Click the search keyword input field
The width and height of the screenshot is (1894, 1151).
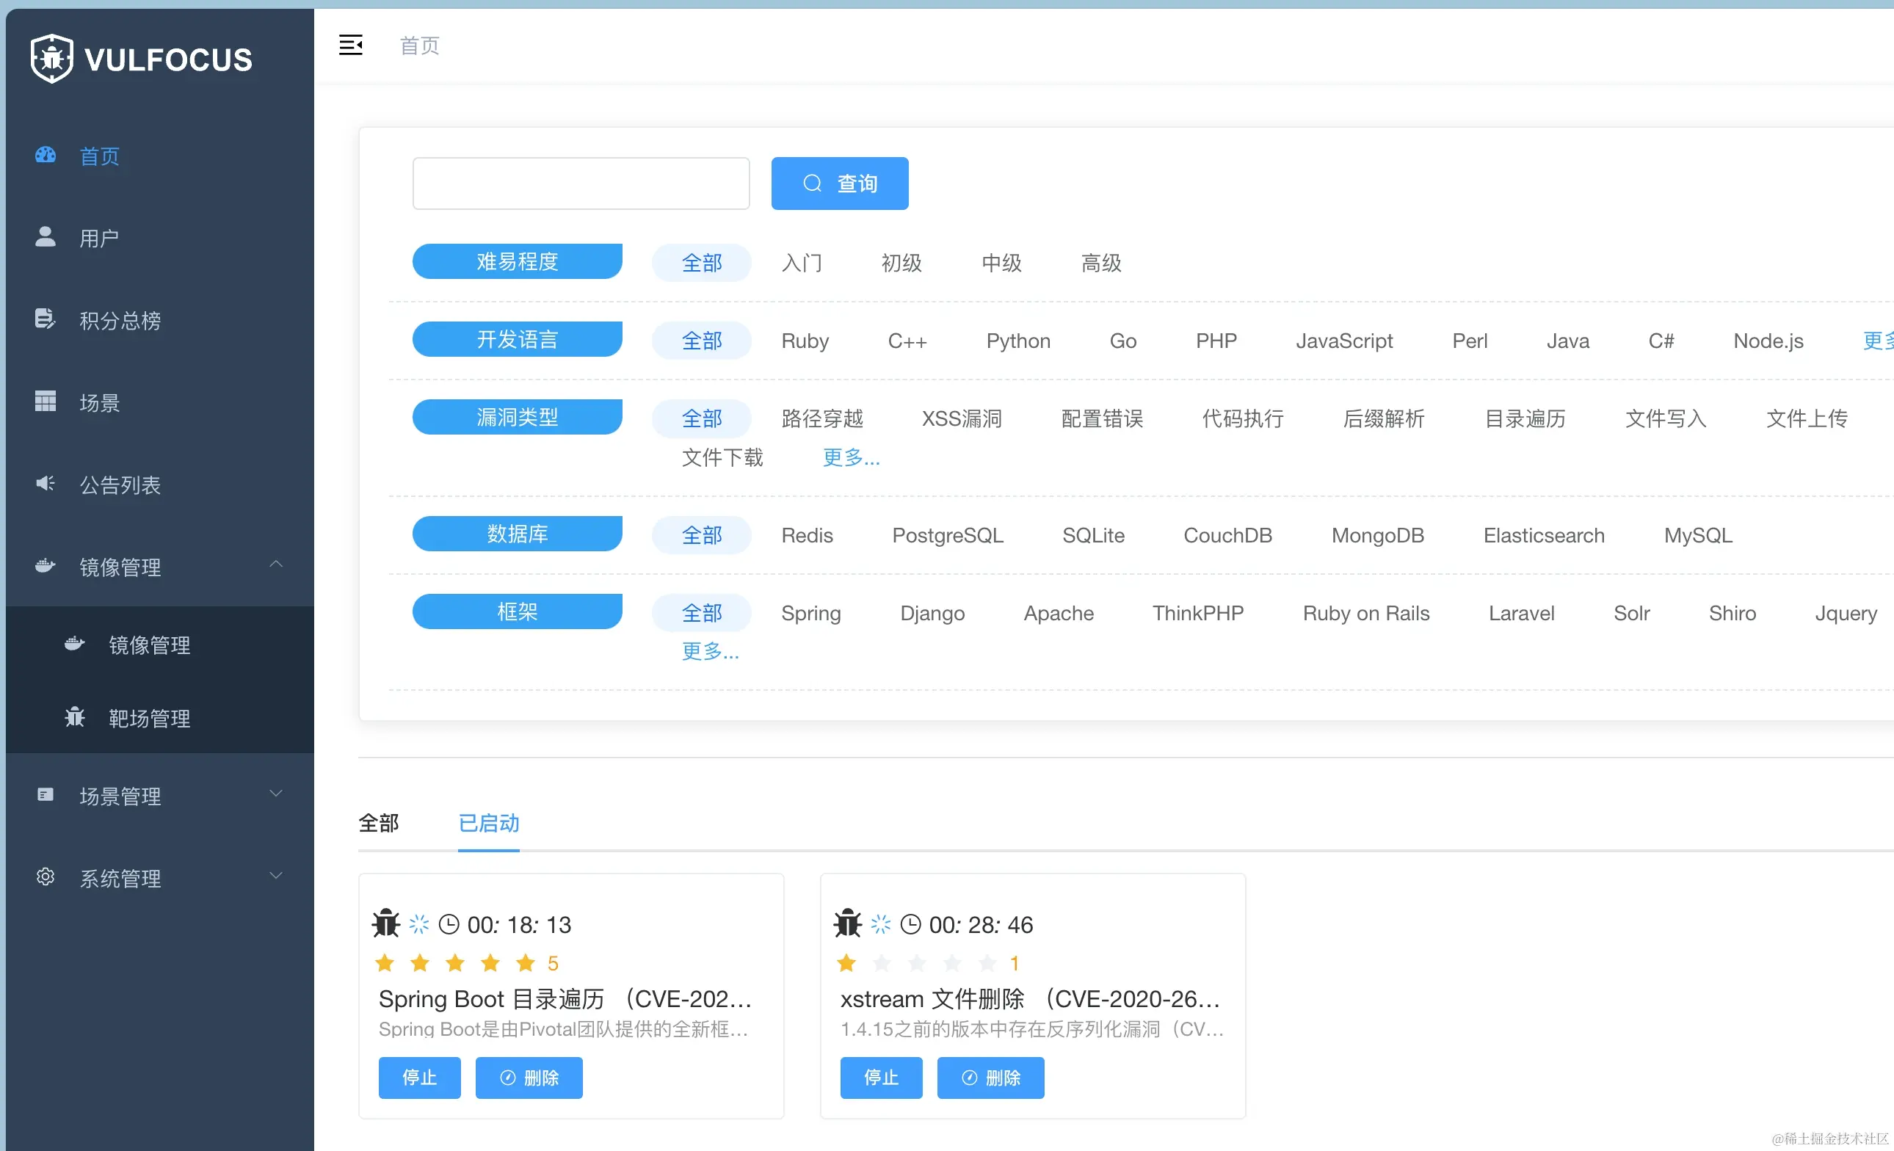pos(581,184)
